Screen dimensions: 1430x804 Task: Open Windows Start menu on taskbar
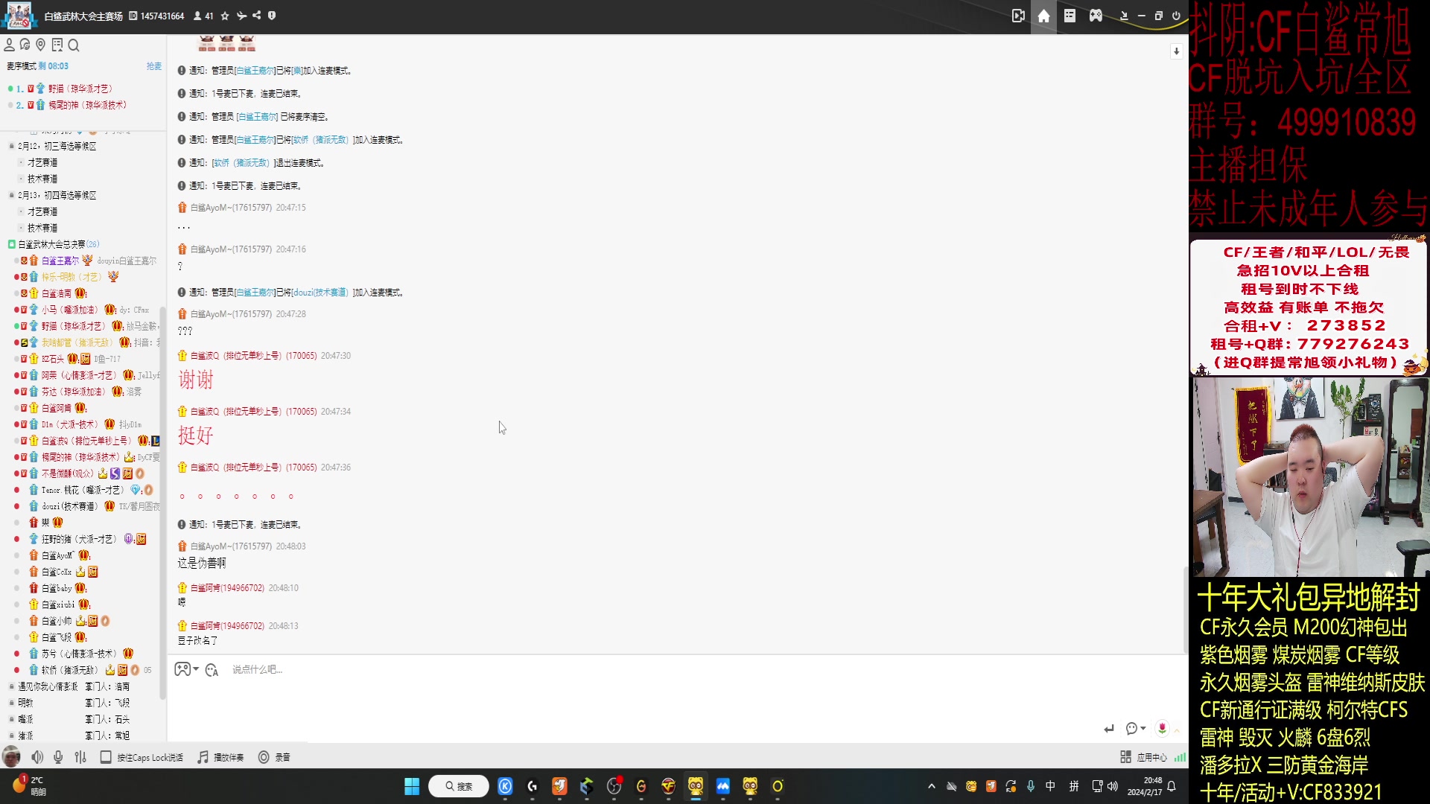(x=412, y=786)
